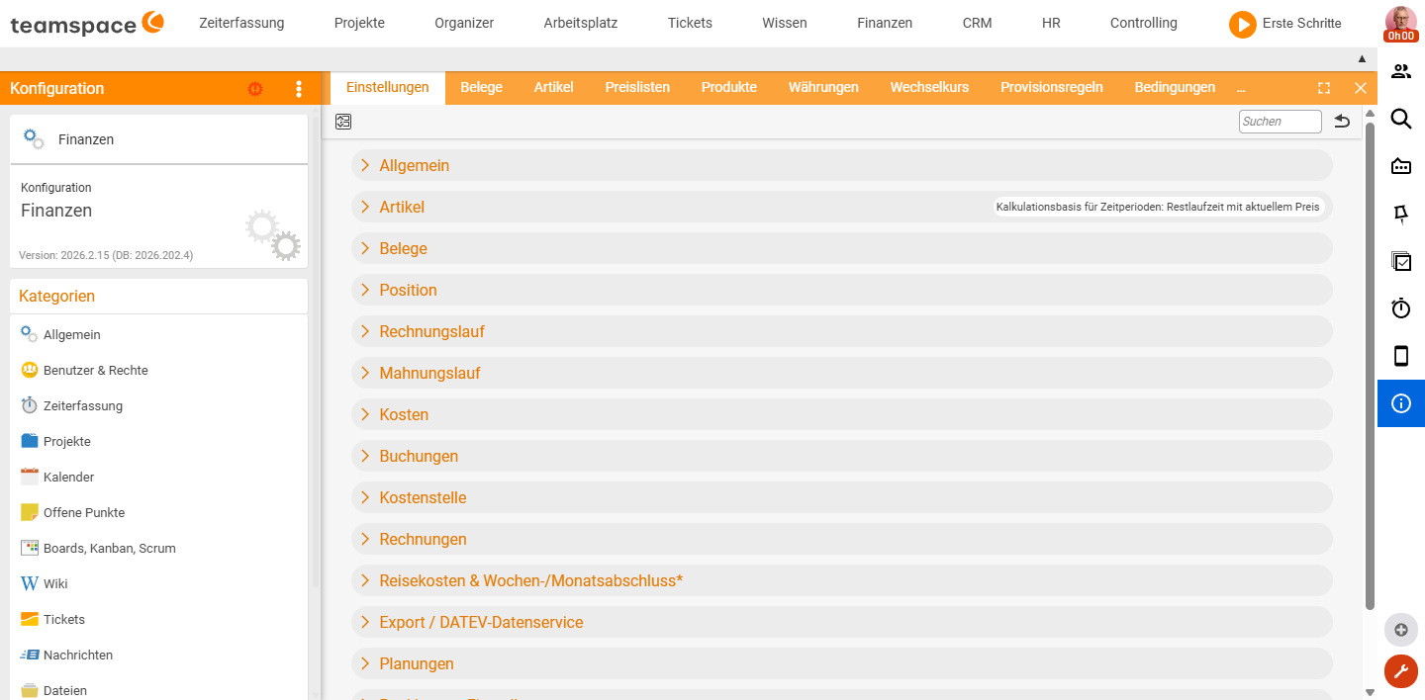The width and height of the screenshot is (1425, 700).
Task: Open the mobile phone icon in sidebar
Action: tap(1401, 356)
